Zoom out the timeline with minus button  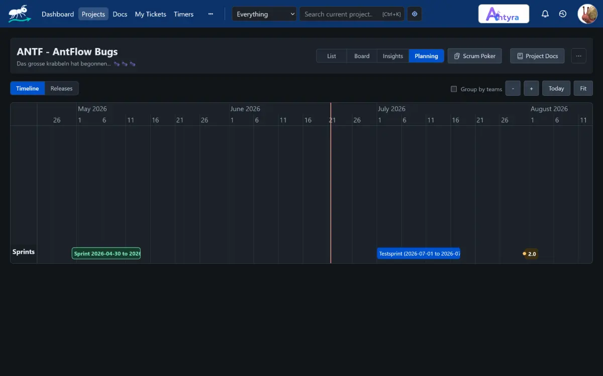[513, 88]
